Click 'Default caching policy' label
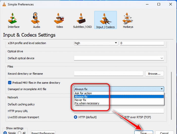The width and height of the screenshot is (177, 134). pyautogui.click(x=21, y=104)
